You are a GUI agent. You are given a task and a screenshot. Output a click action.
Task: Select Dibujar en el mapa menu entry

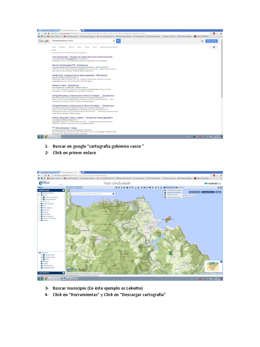(x=174, y=195)
